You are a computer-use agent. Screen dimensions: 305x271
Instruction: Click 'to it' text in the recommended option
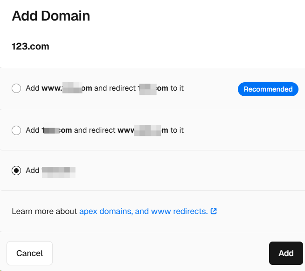coord(177,88)
